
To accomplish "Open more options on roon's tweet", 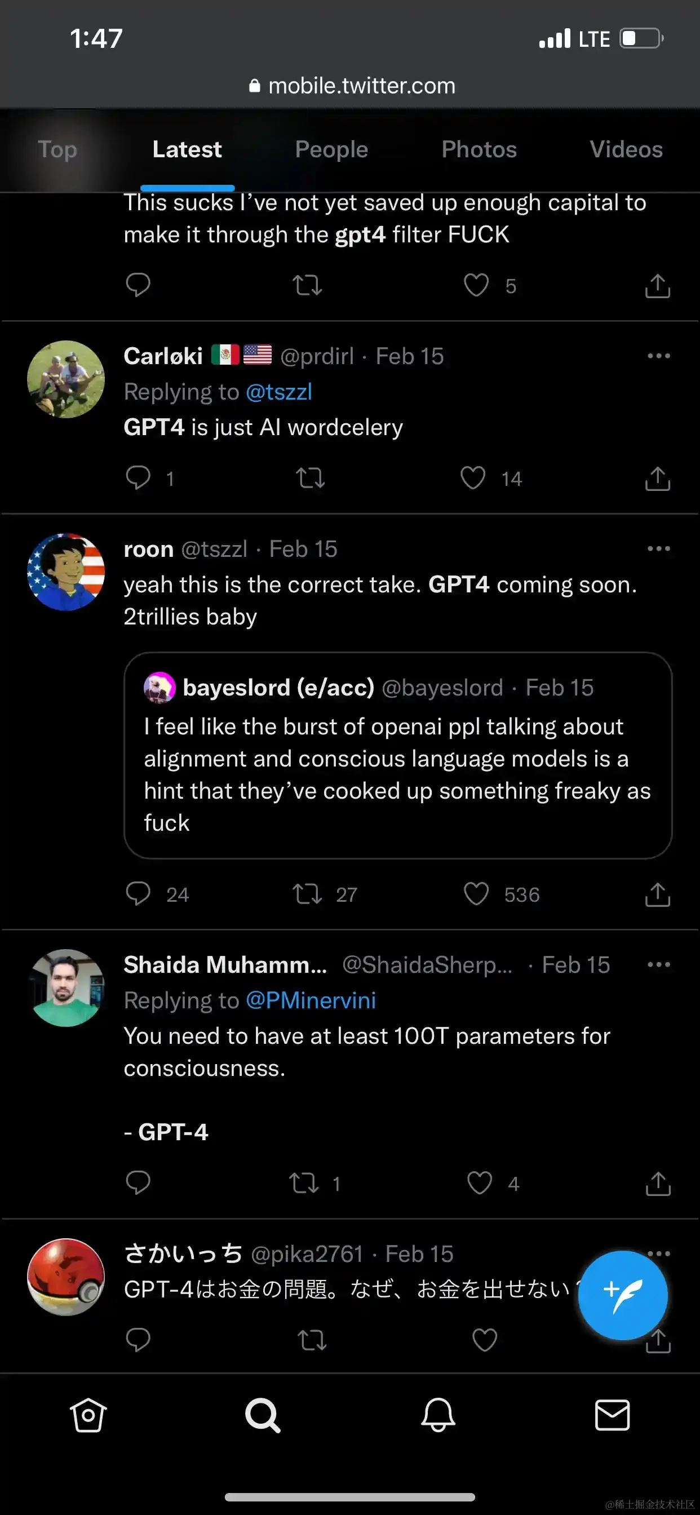I will point(658,549).
